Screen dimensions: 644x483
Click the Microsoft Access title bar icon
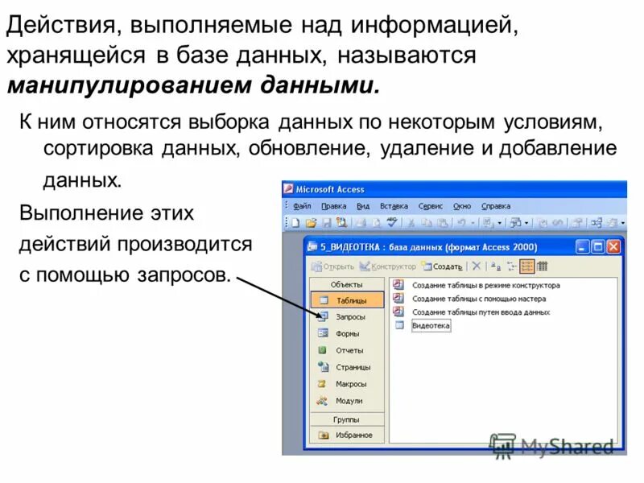pos(288,189)
